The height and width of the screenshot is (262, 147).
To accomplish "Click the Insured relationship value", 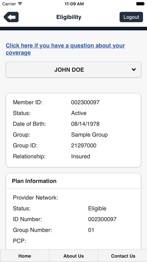I will 80,157.
